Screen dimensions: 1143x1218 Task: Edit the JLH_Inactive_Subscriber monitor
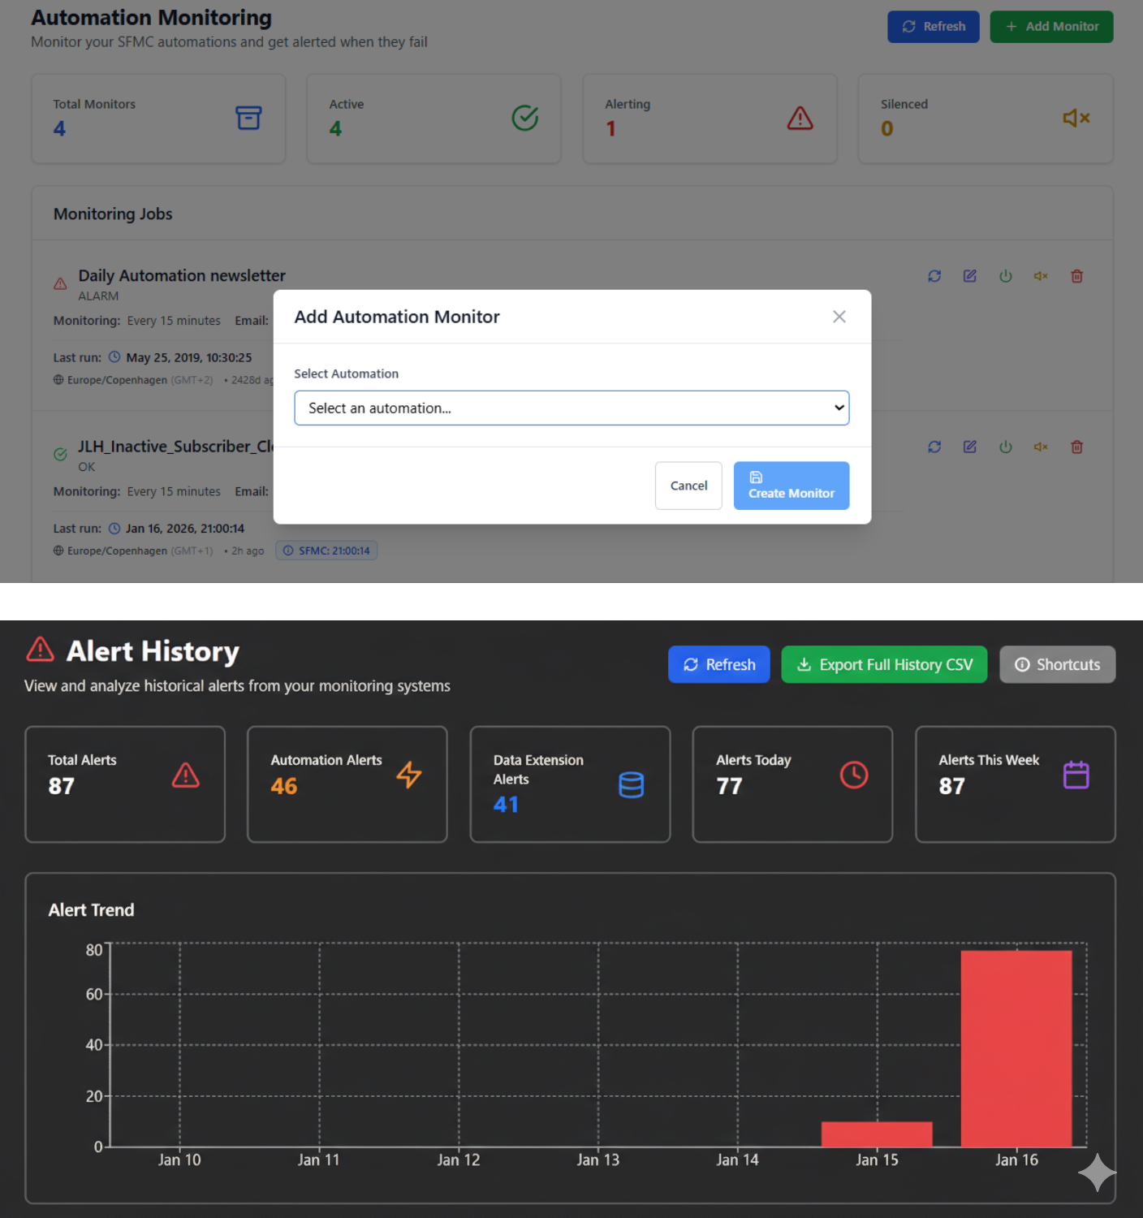[x=970, y=447]
